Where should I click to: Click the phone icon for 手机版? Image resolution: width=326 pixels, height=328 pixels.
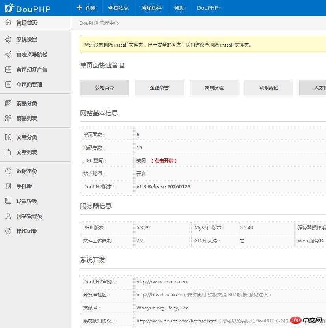pos(8,186)
